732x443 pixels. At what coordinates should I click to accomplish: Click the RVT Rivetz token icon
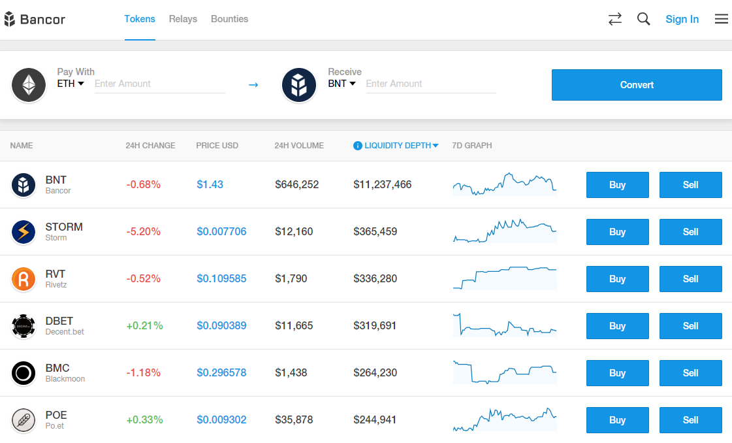(x=24, y=279)
